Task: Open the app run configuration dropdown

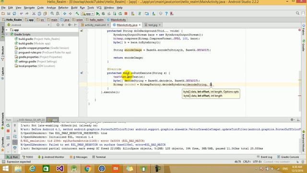Action: 88,14
